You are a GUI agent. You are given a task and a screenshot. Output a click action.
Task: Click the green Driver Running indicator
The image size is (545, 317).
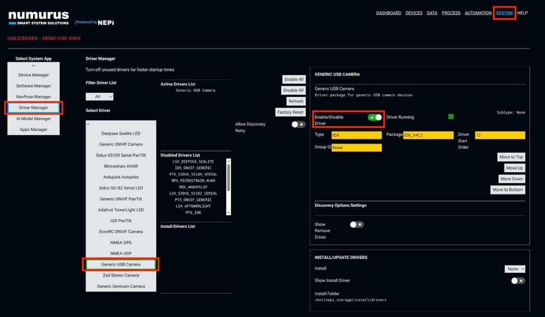451,117
